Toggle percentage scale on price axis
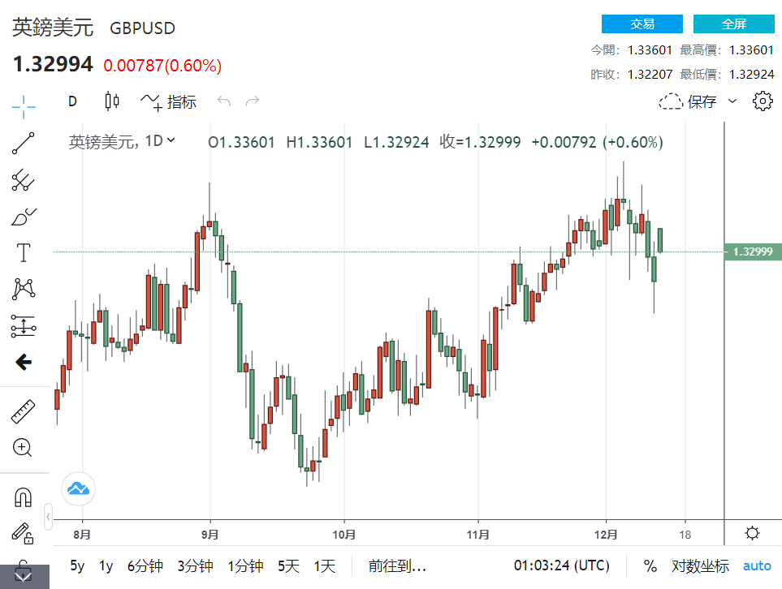The width and height of the screenshot is (782, 589). pos(650,566)
